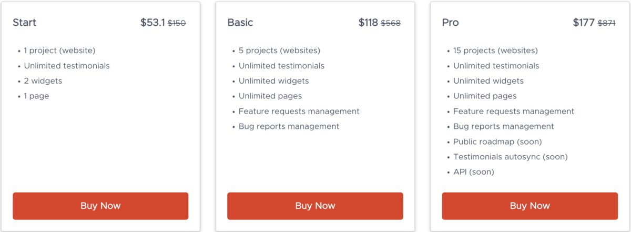Purchase the Pro plan with Buy Now
The height and width of the screenshot is (232, 631).
coord(530,206)
